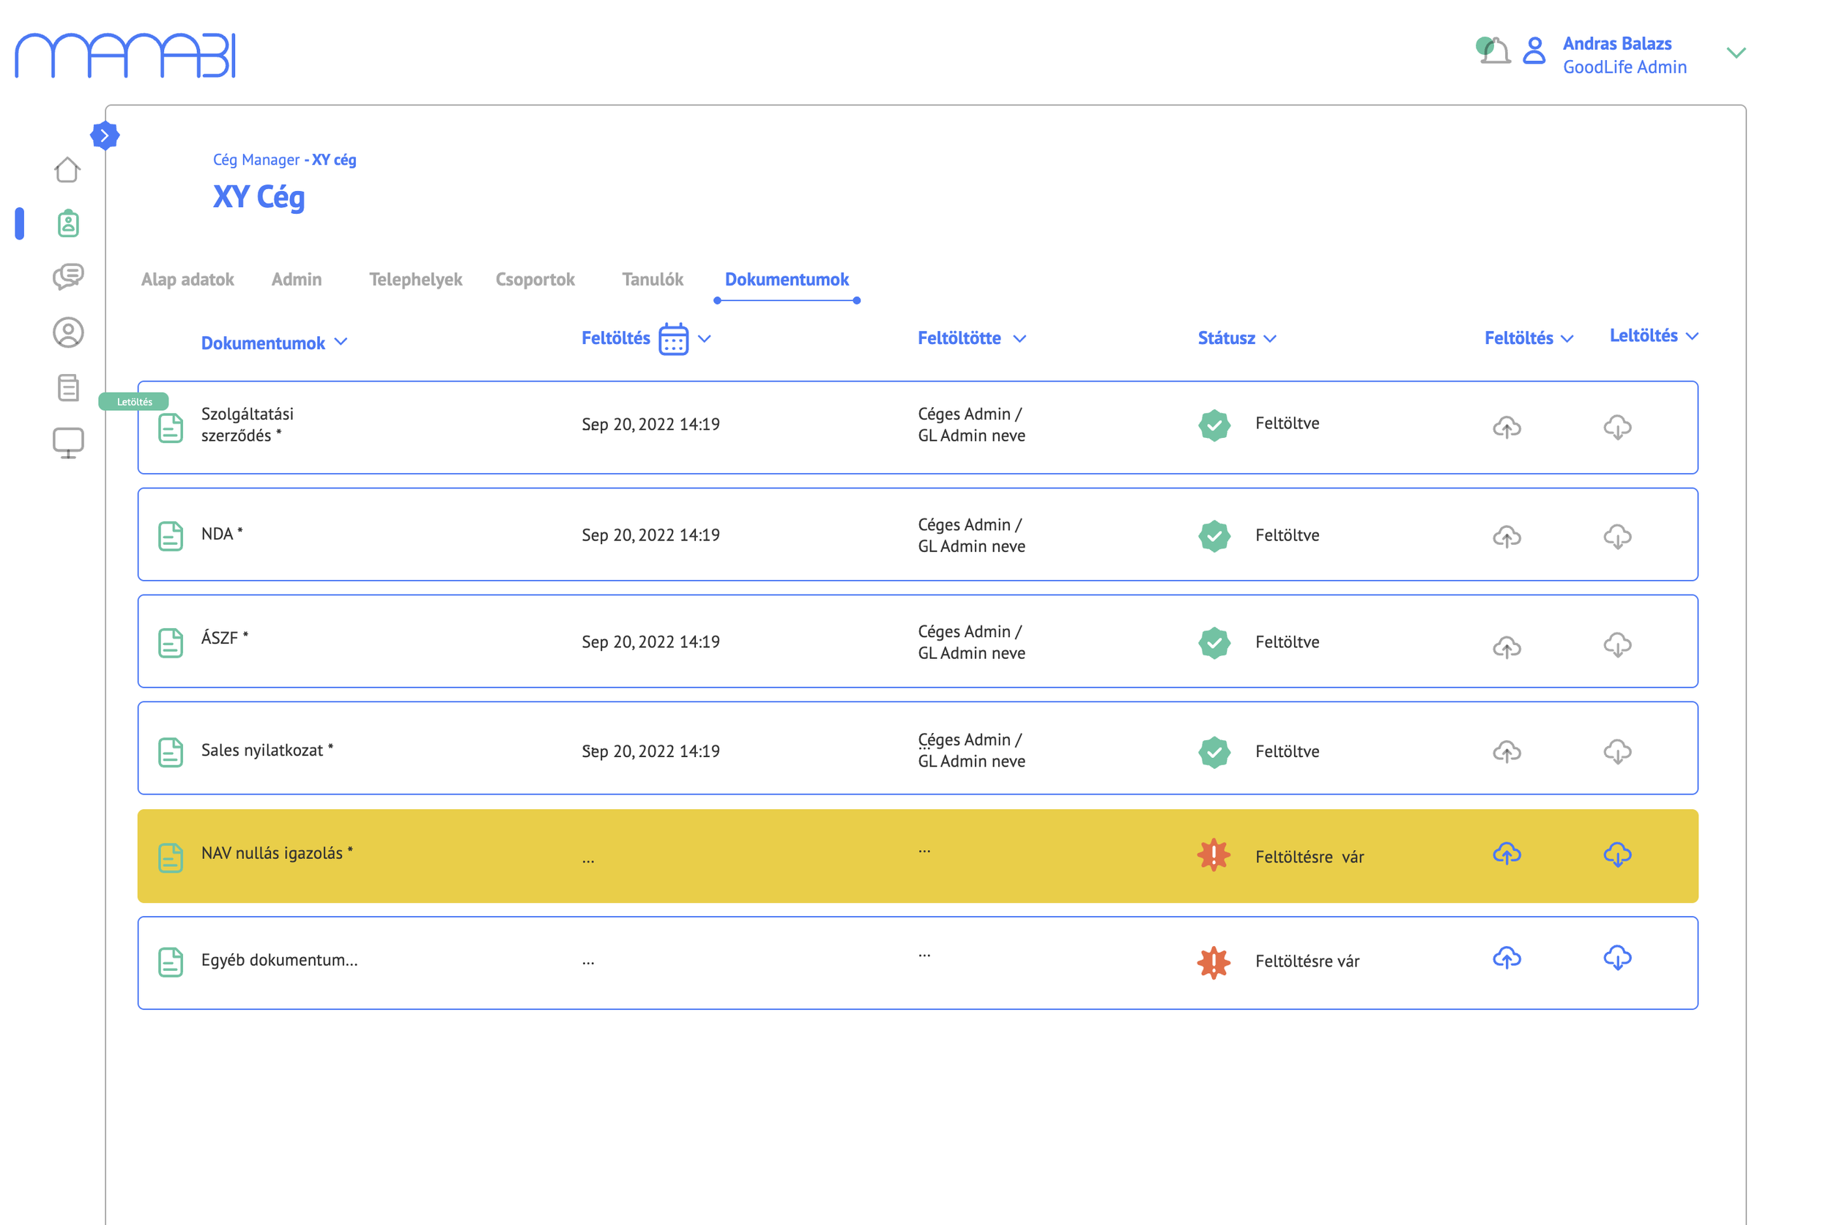Click download cloud icon for Szolgáltatási szerződés
Screen dimensions: 1831x1225
tap(1617, 428)
